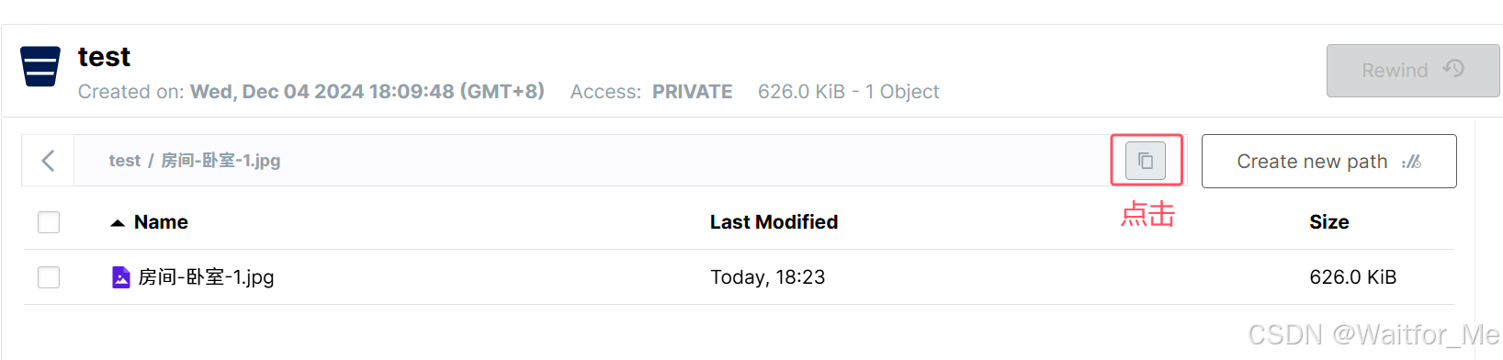Click the Create new path button
Image resolution: width=1503 pixels, height=360 pixels.
coord(1328,162)
